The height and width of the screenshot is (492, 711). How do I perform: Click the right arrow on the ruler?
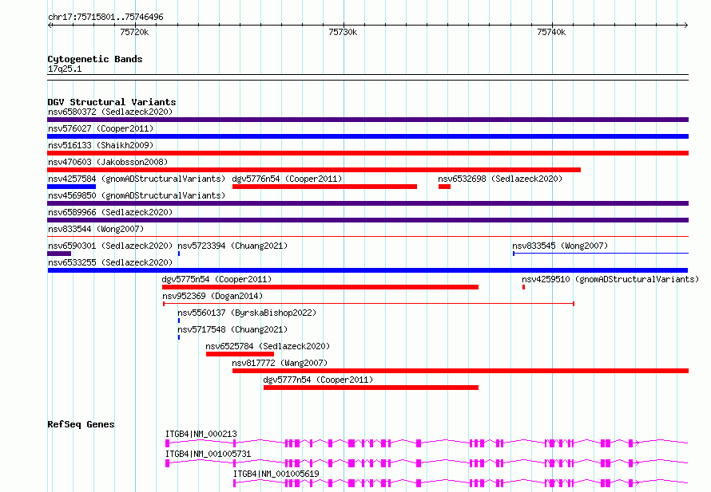pos(686,26)
